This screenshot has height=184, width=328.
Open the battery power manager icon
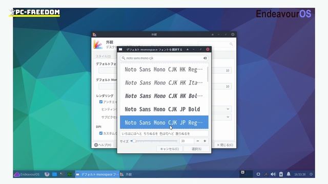(281, 174)
